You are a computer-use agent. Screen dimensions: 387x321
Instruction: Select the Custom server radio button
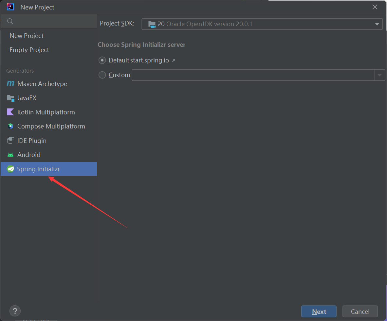coord(102,75)
